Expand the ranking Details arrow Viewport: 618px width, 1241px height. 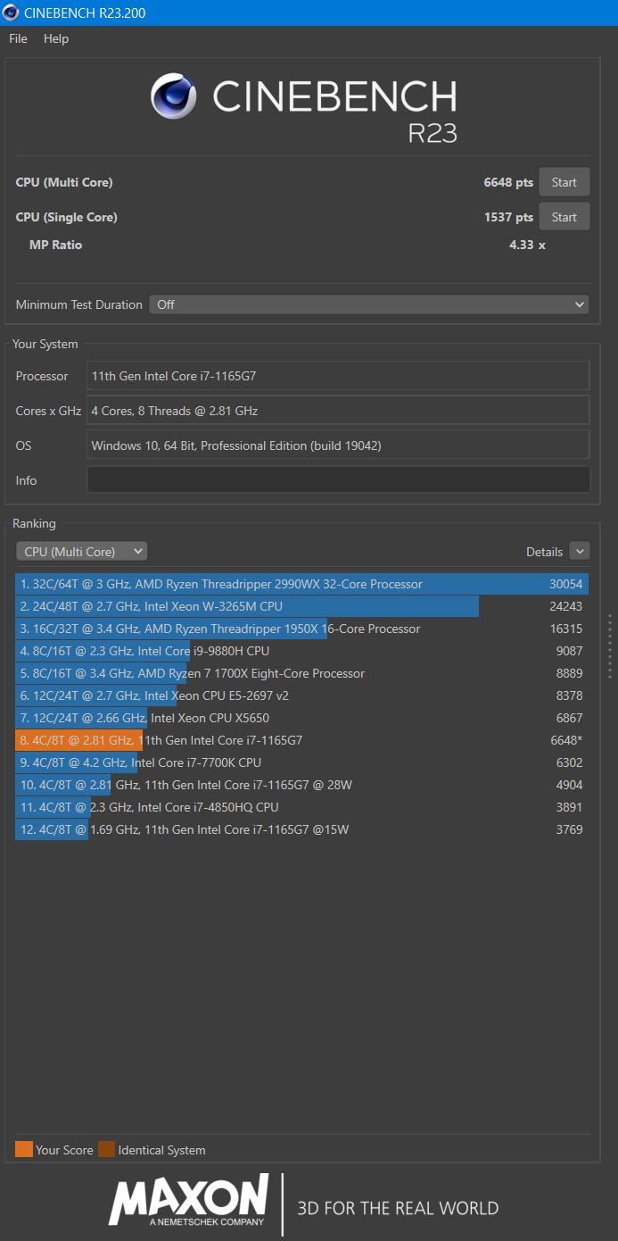(x=580, y=552)
